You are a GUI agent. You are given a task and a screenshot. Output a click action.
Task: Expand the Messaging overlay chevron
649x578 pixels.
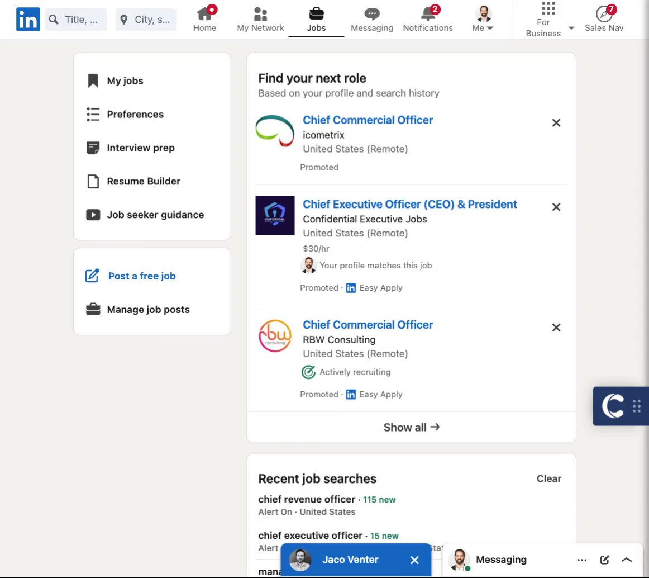pyautogui.click(x=626, y=560)
